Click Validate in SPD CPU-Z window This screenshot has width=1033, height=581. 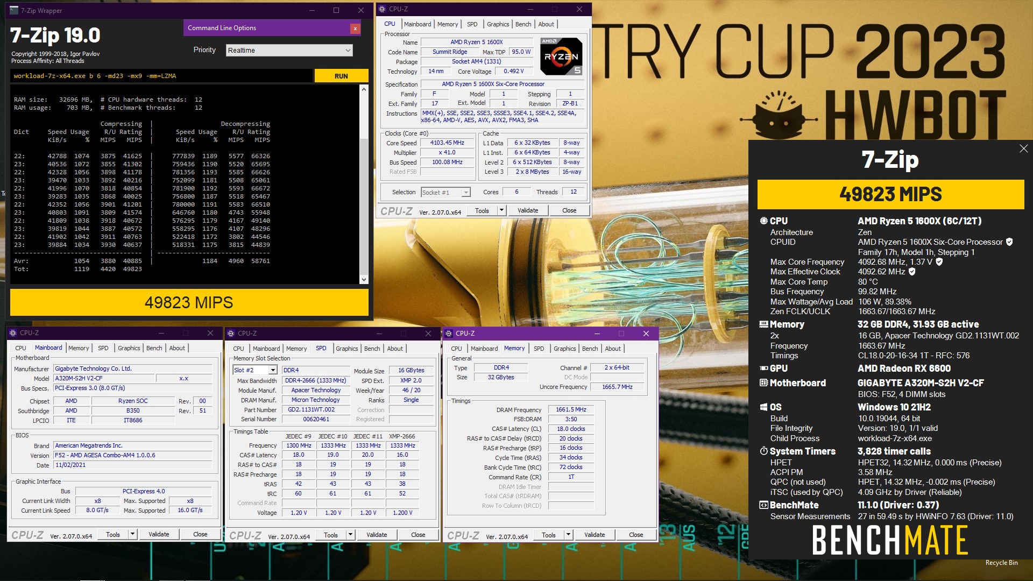[x=377, y=535]
